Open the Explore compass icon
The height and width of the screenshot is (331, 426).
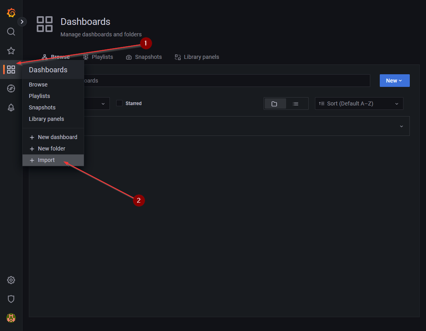[11, 88]
